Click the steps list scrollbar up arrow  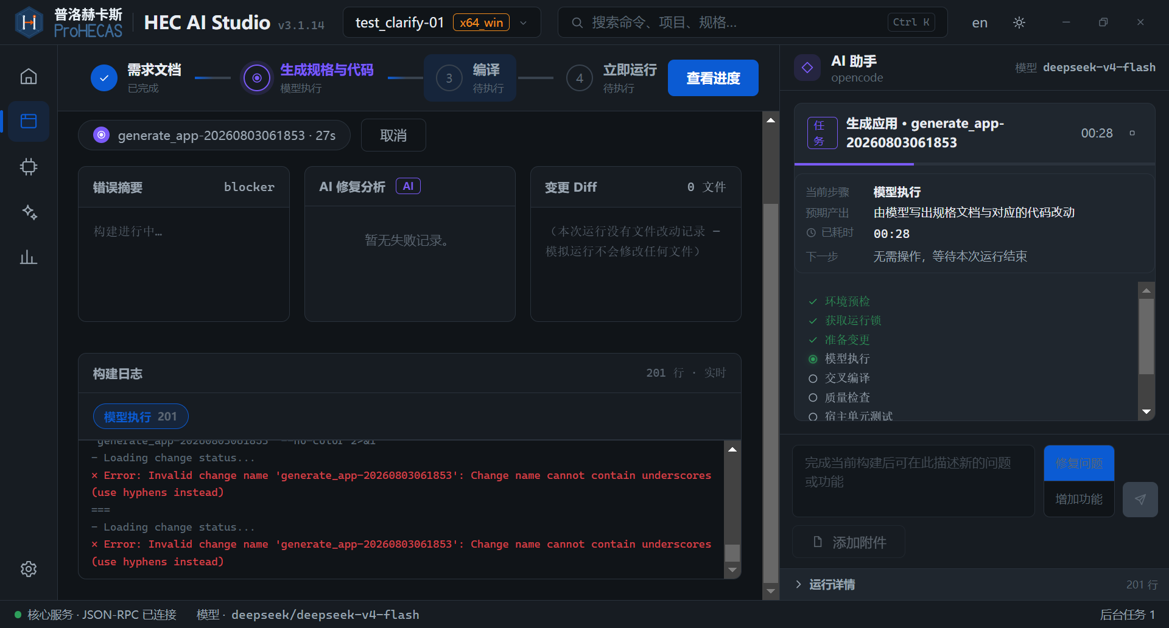1146,290
